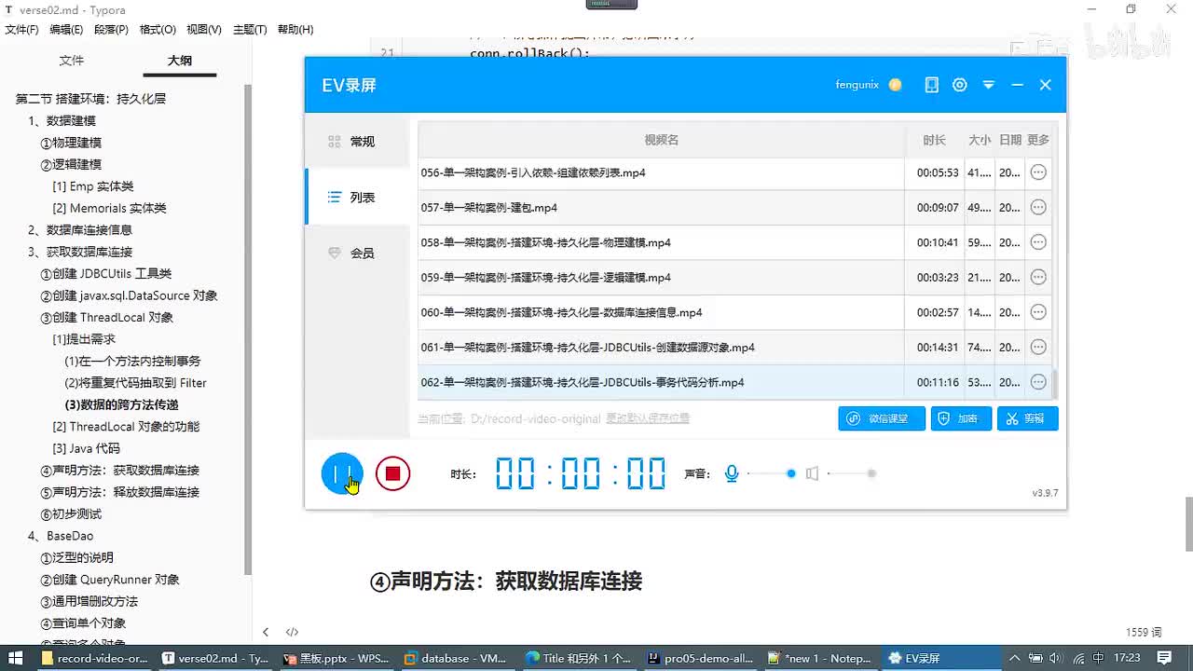Image resolution: width=1193 pixels, height=671 pixels.
Task: Open the 编辑(E) menu in Typora
Action: pos(66,30)
